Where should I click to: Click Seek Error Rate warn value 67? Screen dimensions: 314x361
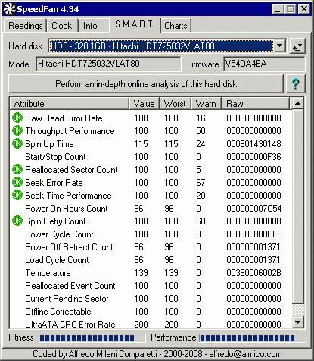click(x=201, y=183)
